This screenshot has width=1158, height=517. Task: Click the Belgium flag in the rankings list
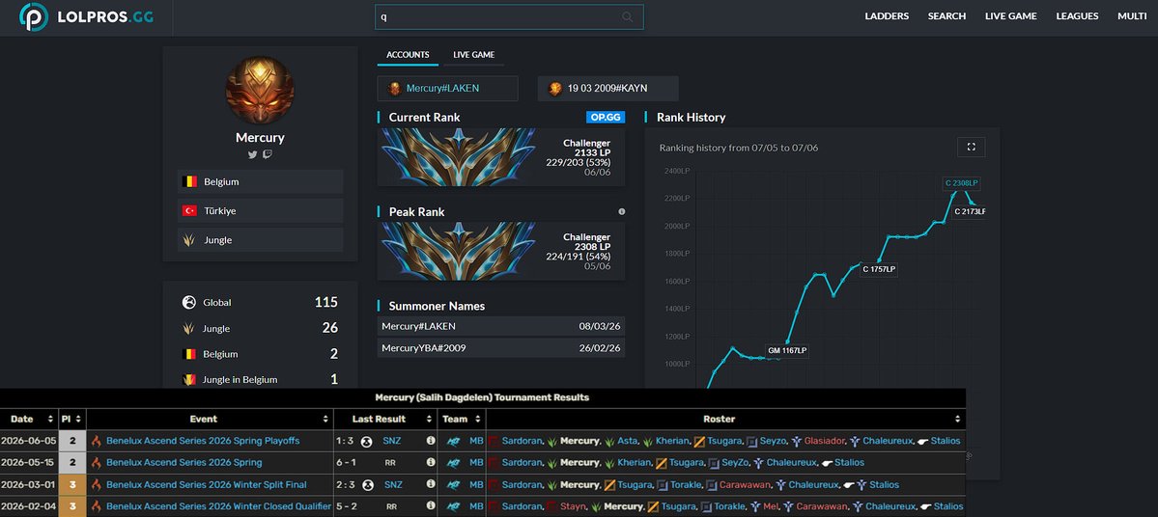(189, 354)
